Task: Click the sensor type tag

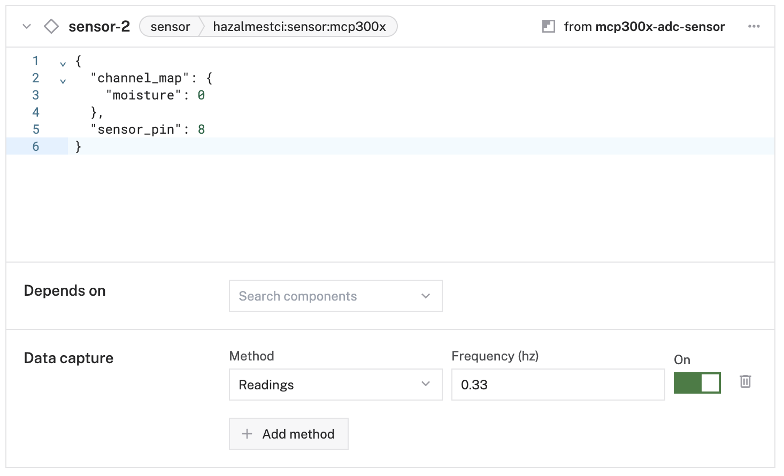Action: (170, 27)
